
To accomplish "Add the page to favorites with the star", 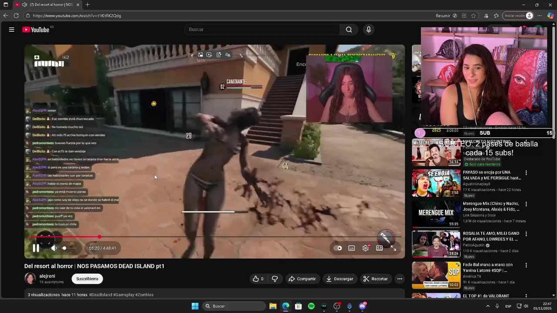I will tap(473, 16).
